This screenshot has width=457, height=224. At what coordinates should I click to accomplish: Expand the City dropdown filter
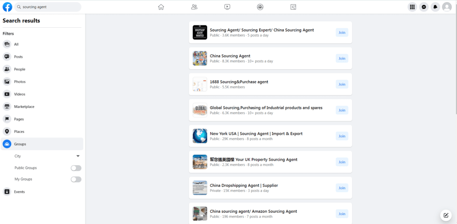click(78, 156)
